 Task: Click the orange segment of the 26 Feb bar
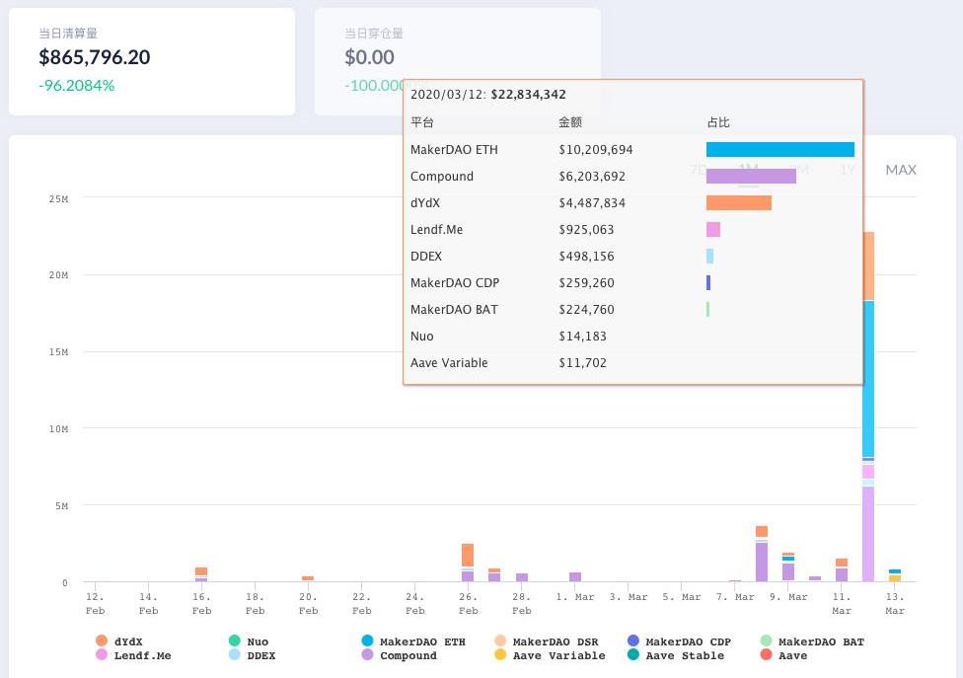468,554
